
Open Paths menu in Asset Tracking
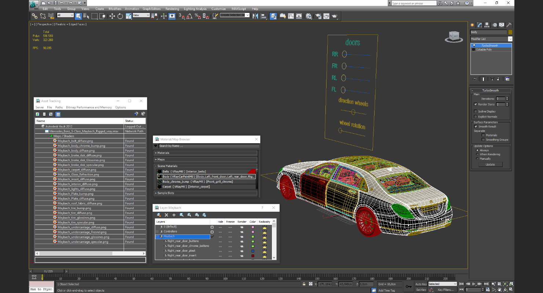[x=59, y=107]
